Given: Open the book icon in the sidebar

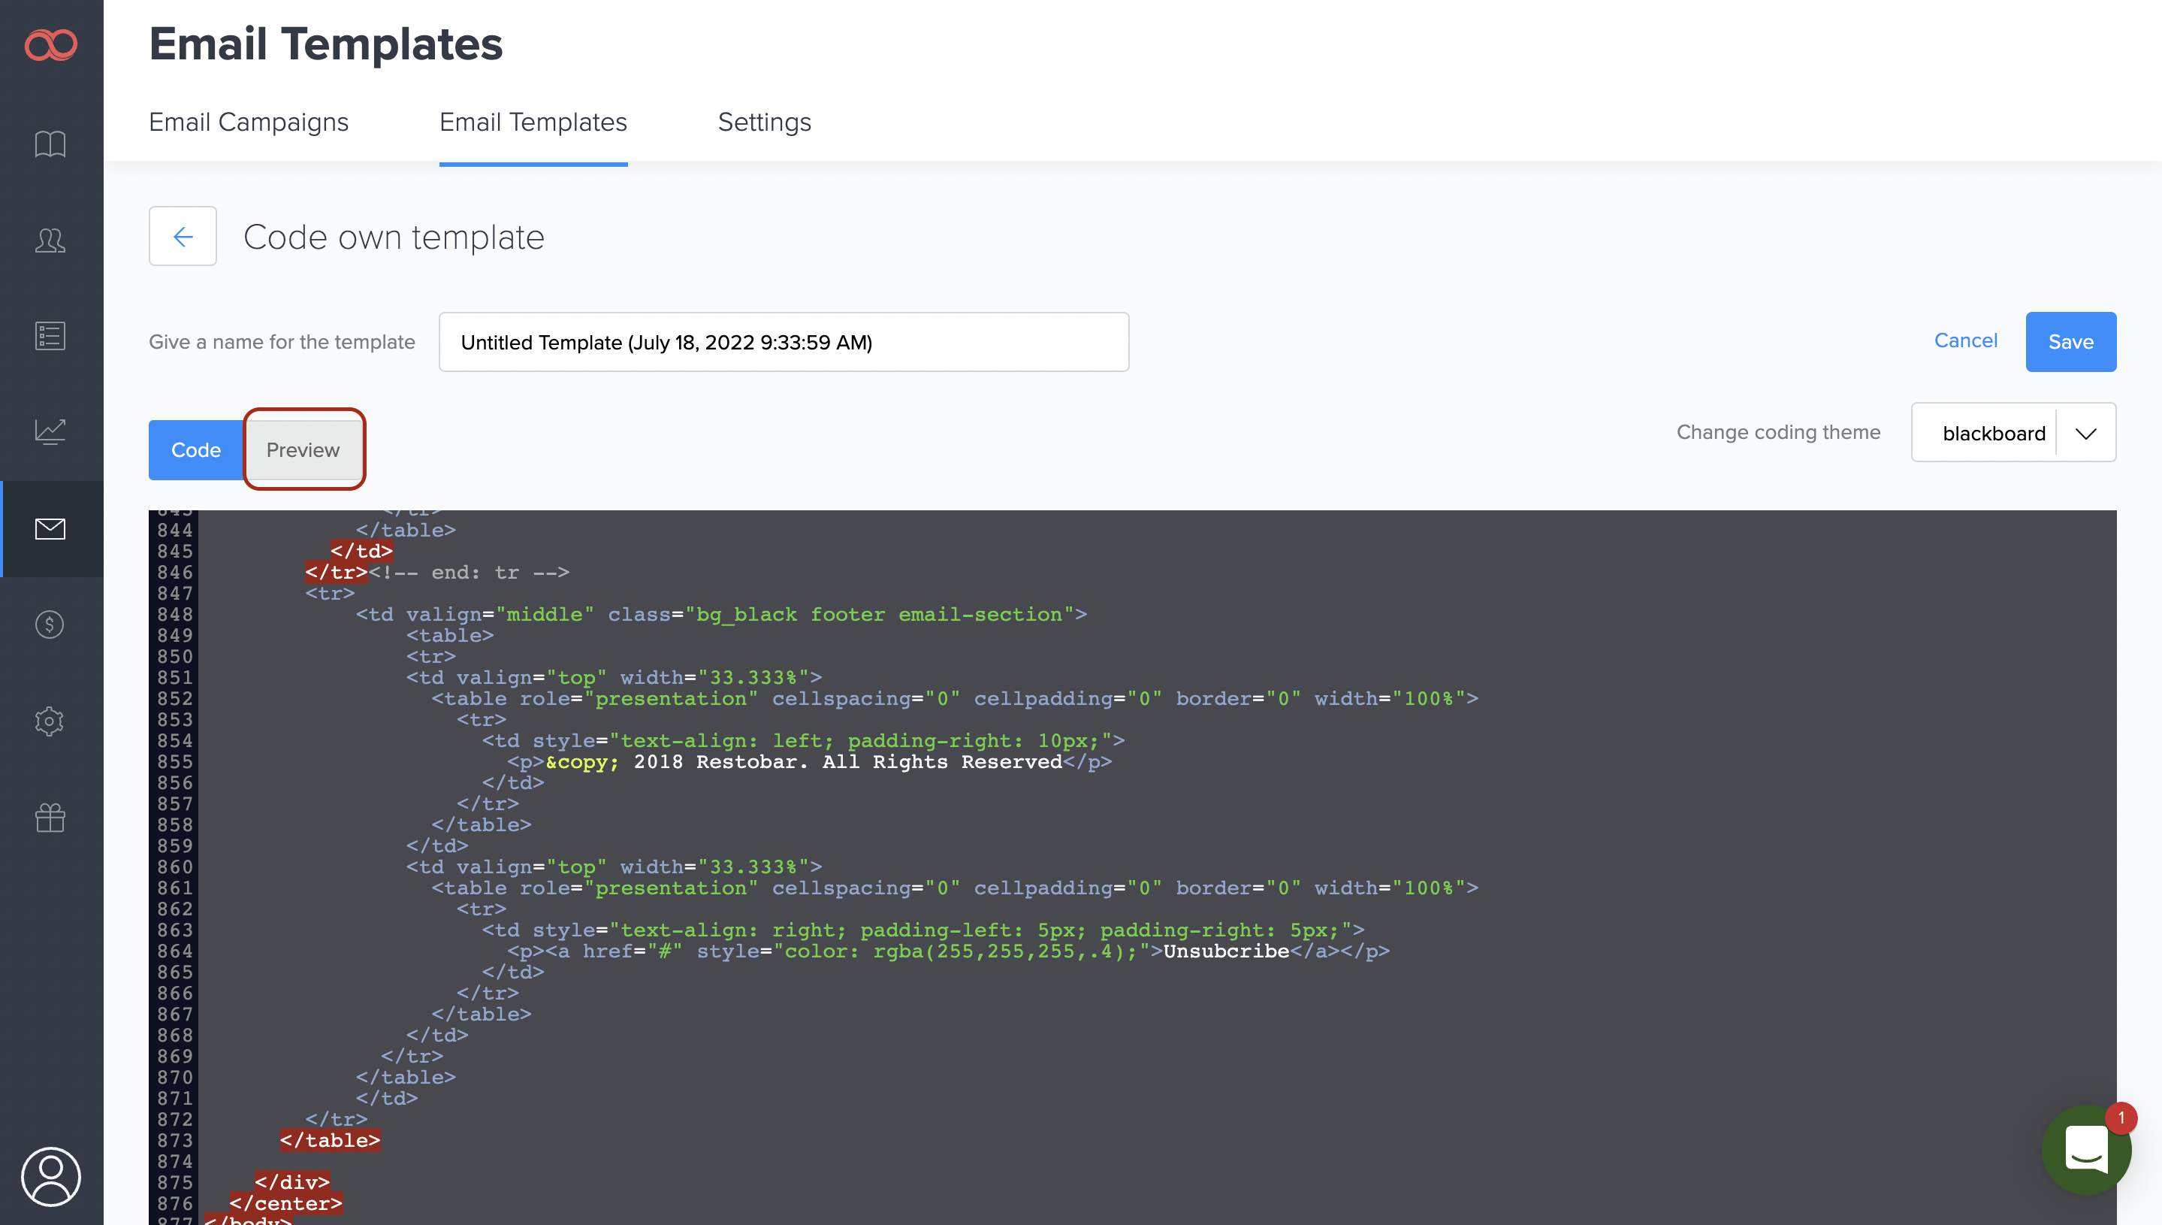Looking at the screenshot, I should [50, 144].
